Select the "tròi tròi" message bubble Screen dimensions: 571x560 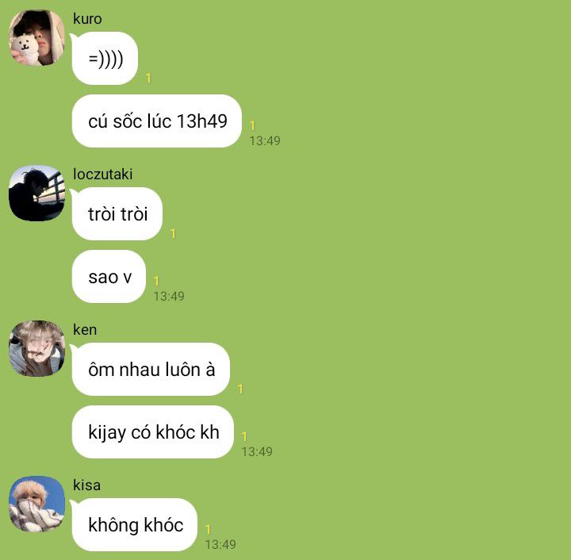click(117, 213)
